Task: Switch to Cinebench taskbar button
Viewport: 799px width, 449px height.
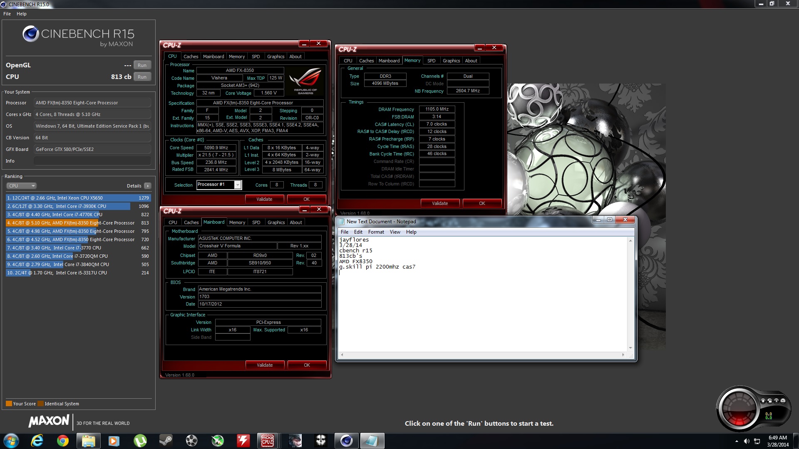Action: click(x=346, y=441)
